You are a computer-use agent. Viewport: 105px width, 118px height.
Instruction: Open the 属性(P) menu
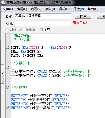point(78,9)
